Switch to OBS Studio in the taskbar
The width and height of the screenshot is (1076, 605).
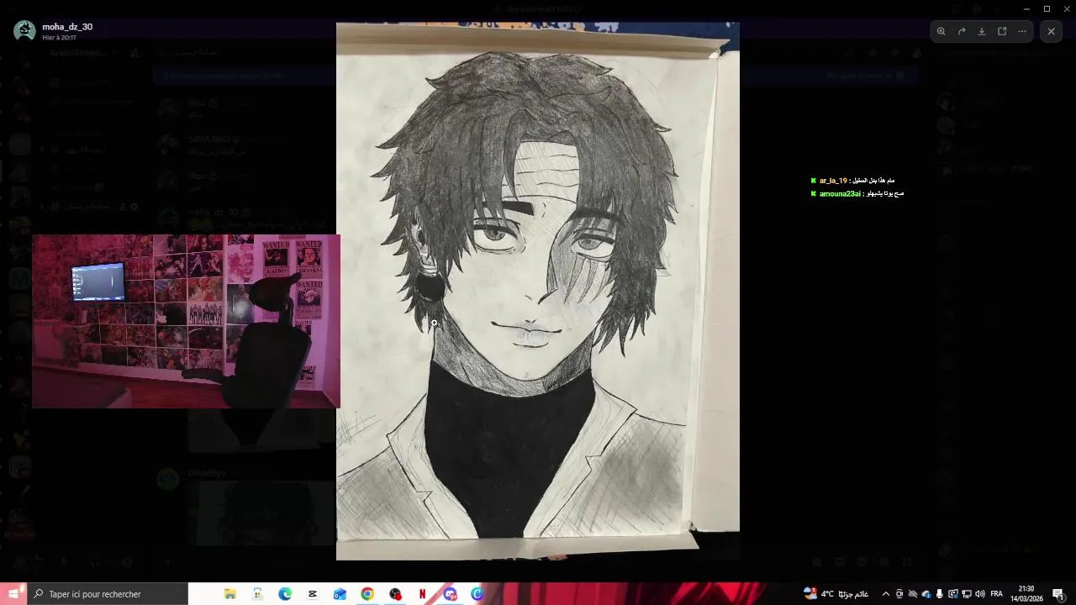click(x=395, y=594)
